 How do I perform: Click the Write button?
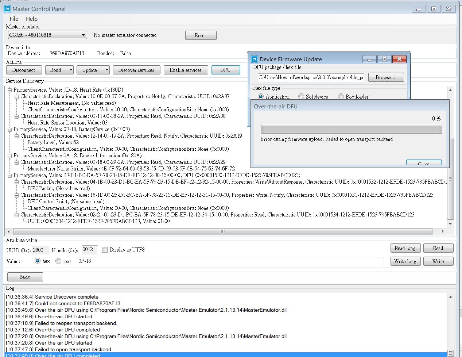pyautogui.click(x=438, y=261)
